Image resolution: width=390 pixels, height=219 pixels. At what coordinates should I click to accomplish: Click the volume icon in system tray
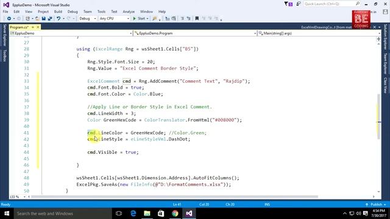(358, 214)
